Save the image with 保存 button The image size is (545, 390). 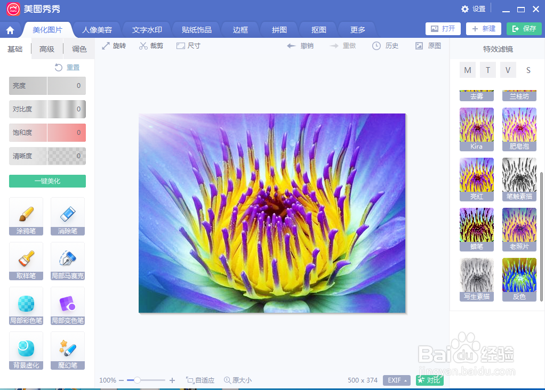tap(524, 29)
